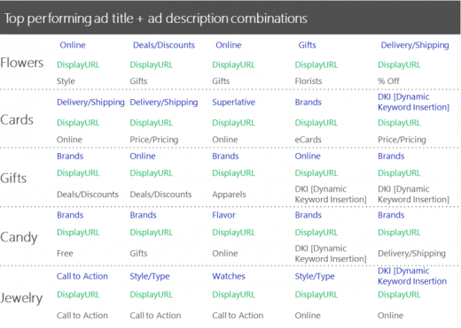This screenshot has height=328, width=461.
Task: Click DKI Dynamic Keyword Insertion title in Cards
Action: 413,102
